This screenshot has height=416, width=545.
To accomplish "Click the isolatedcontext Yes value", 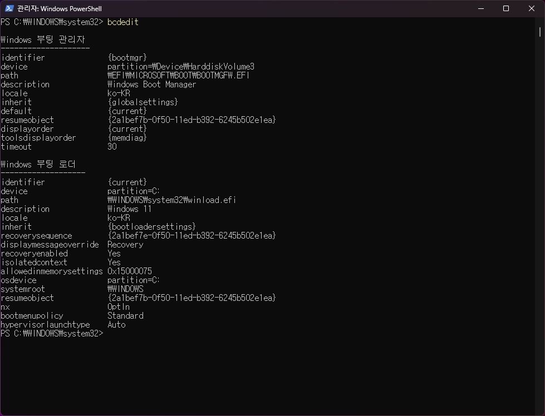I will (114, 262).
